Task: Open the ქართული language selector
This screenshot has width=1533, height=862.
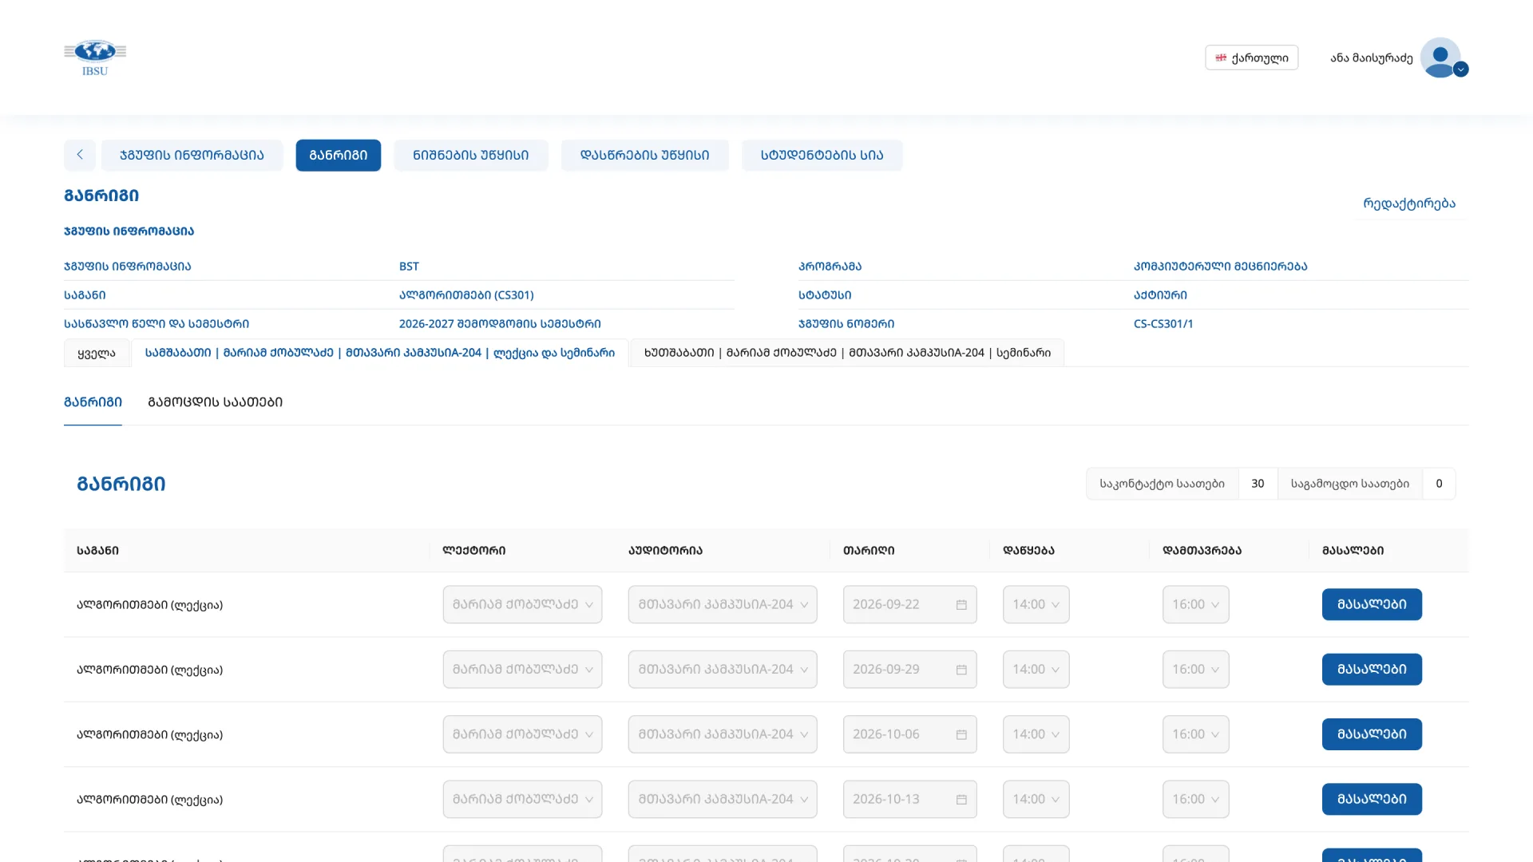Action: [x=1251, y=57]
